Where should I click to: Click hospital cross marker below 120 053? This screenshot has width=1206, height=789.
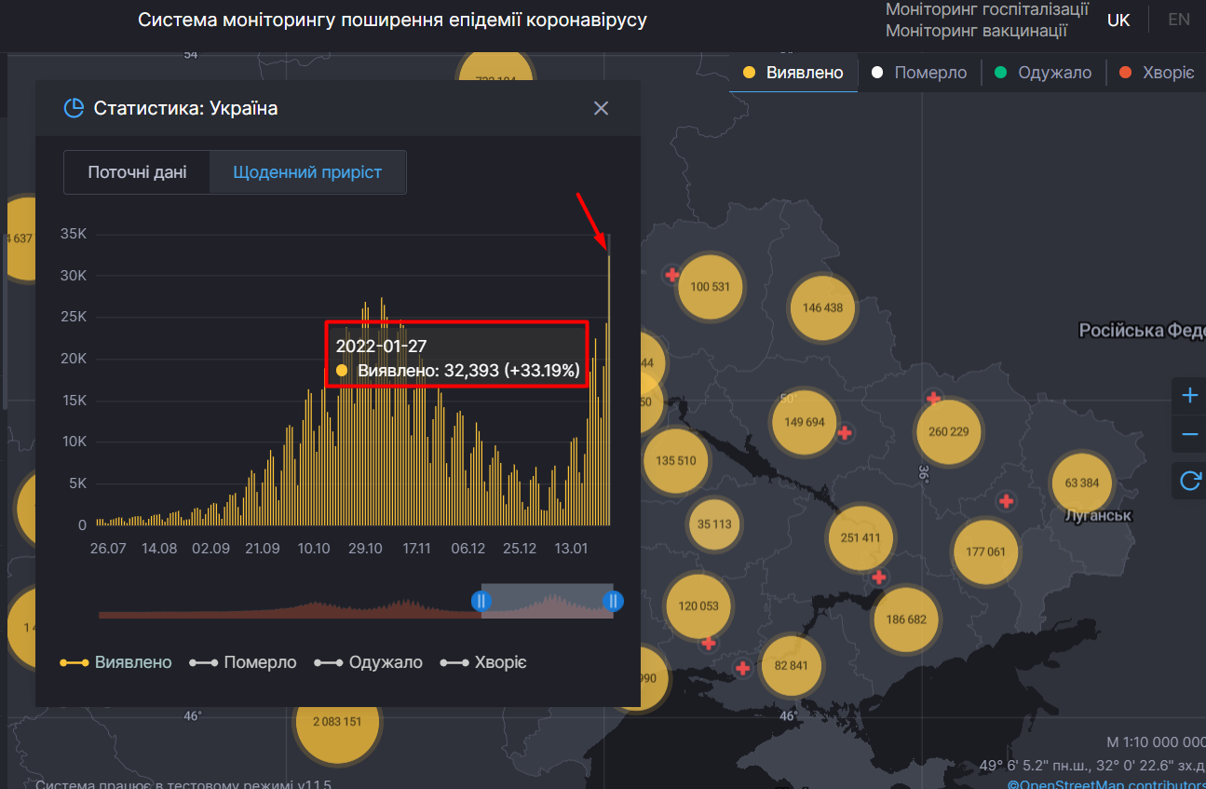tap(708, 643)
